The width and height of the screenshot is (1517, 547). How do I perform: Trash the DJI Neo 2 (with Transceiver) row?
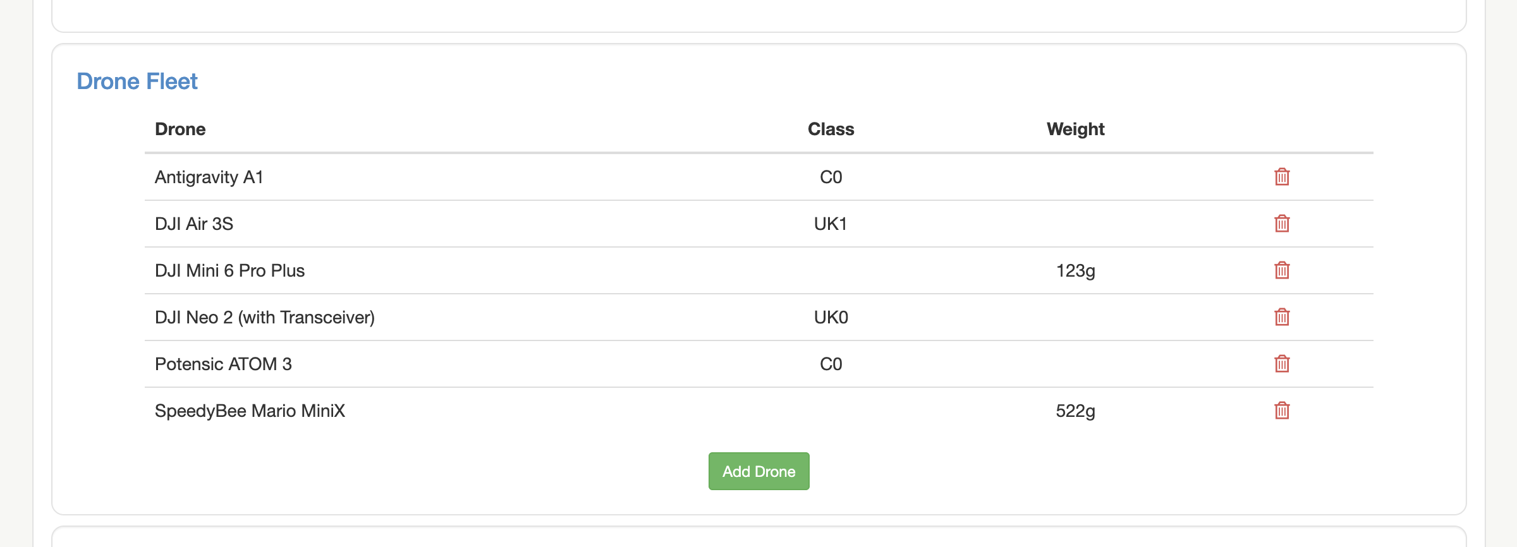tap(1282, 317)
